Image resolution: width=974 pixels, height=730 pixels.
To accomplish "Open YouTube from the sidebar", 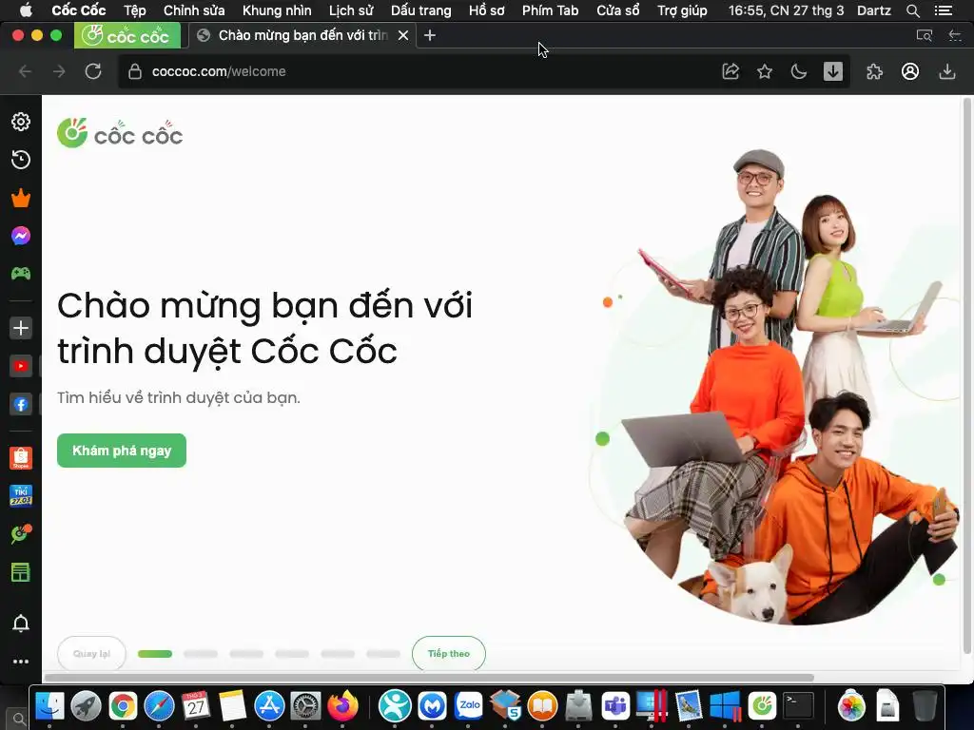I will (x=21, y=366).
